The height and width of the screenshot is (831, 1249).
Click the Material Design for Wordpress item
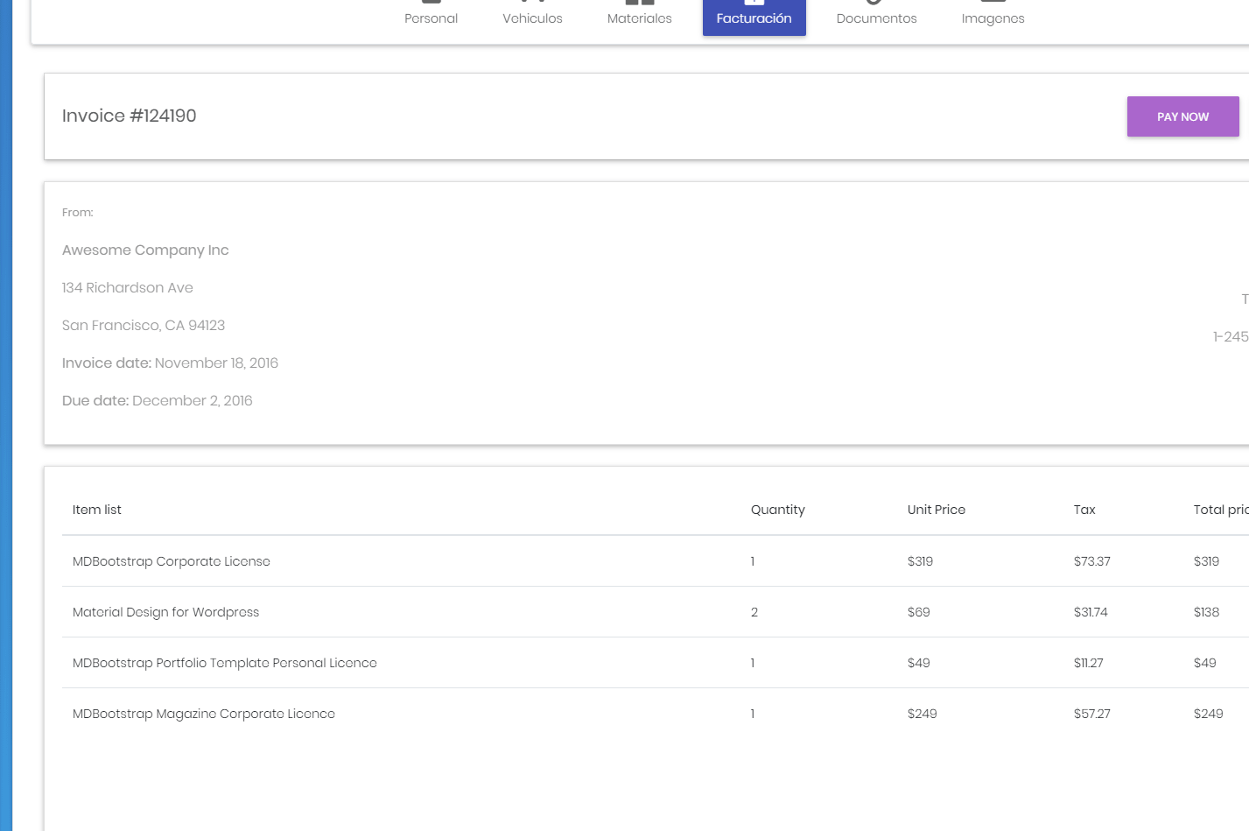pos(166,612)
